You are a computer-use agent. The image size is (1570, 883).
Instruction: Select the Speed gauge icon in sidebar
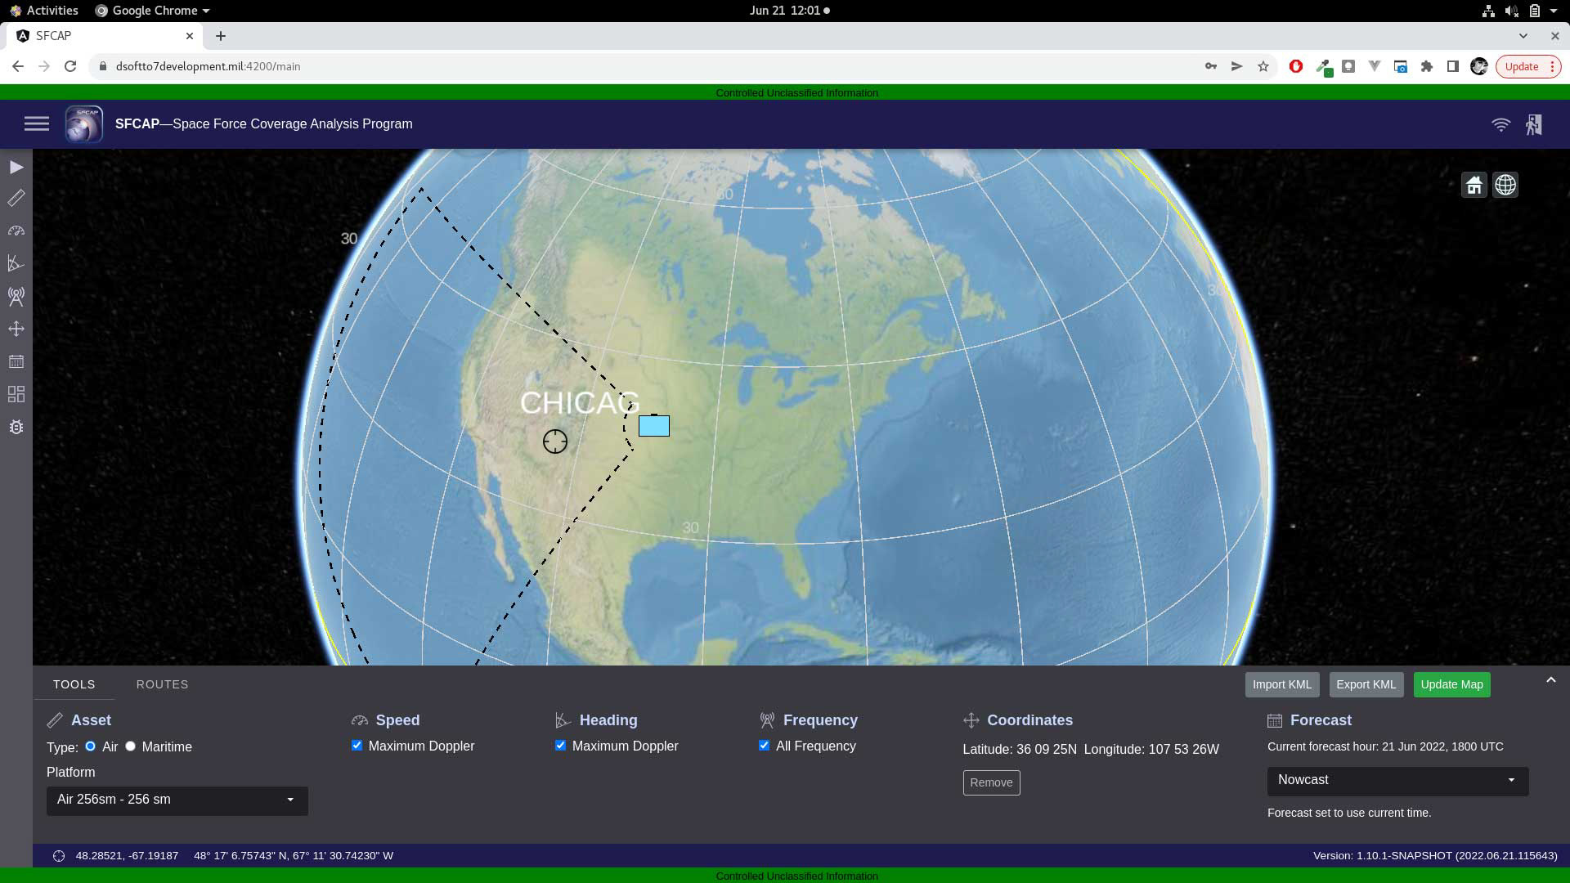(16, 231)
